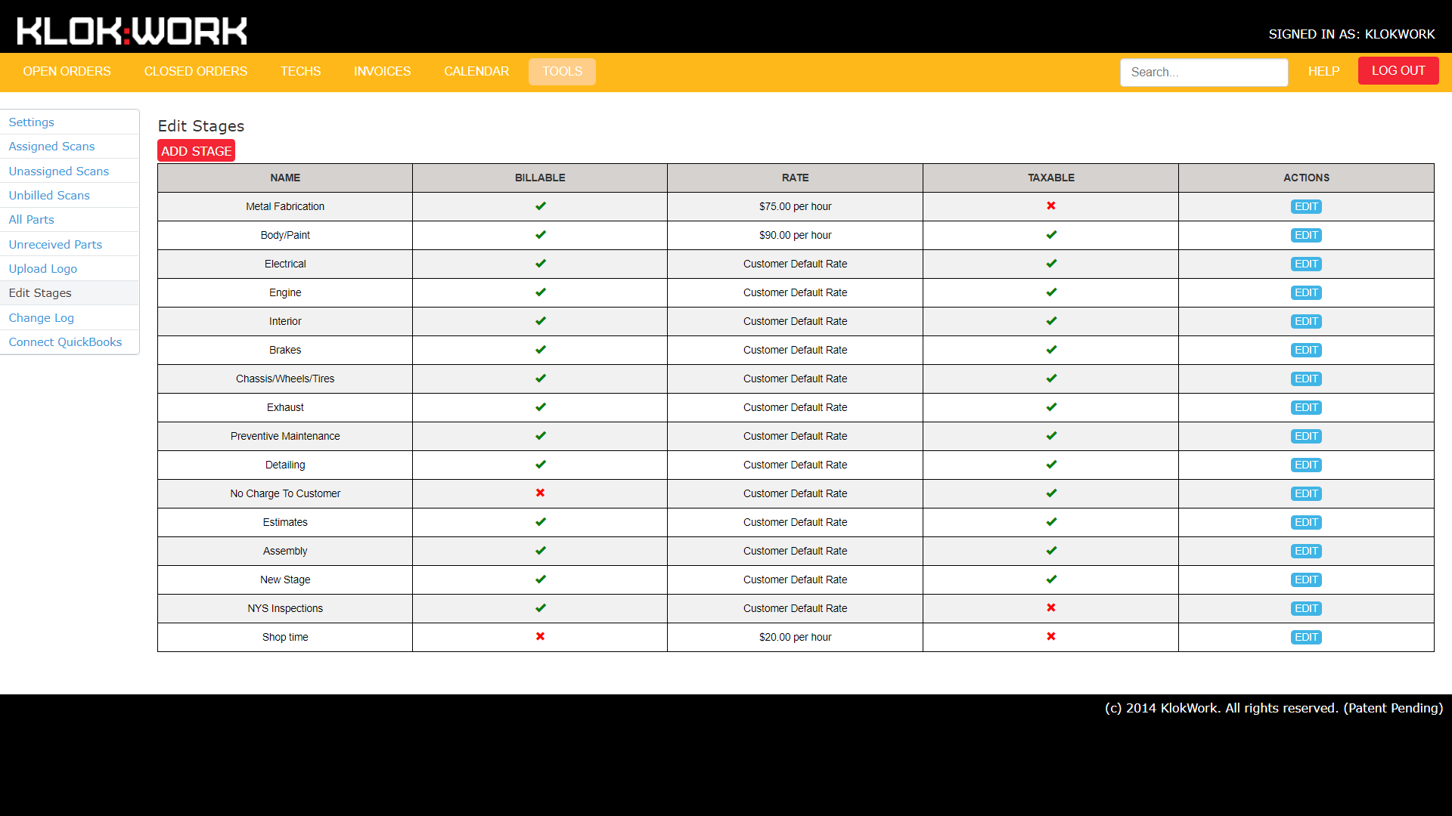Click the BILLABLE column header
Screen dimensions: 1452x816
tap(540, 178)
